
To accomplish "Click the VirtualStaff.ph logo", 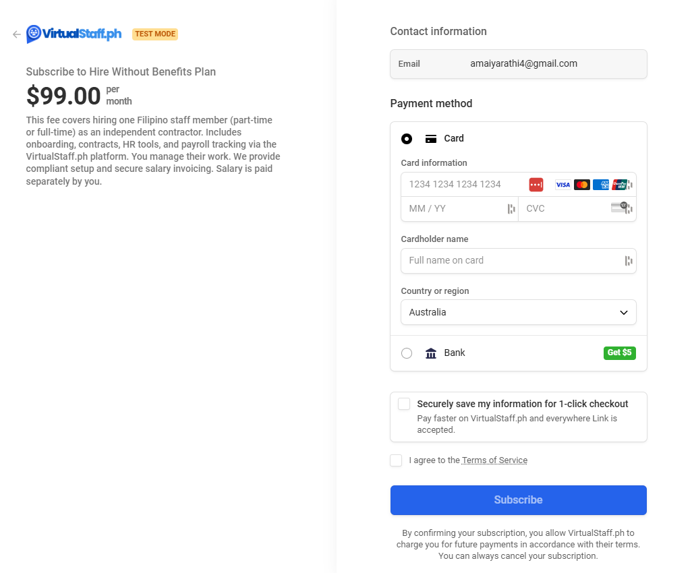I will coord(73,34).
